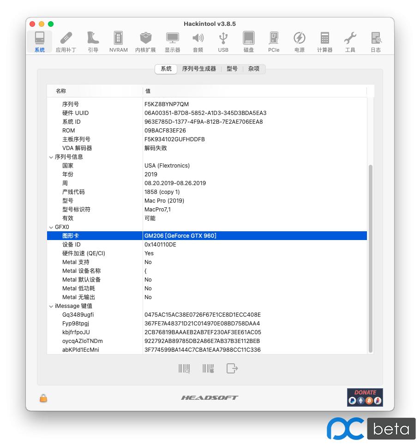Collapse the GFX0 tree section

(51, 227)
